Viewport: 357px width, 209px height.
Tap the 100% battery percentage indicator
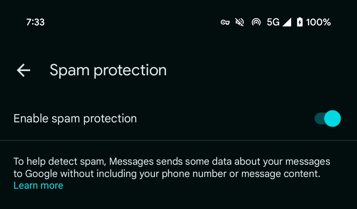point(318,22)
